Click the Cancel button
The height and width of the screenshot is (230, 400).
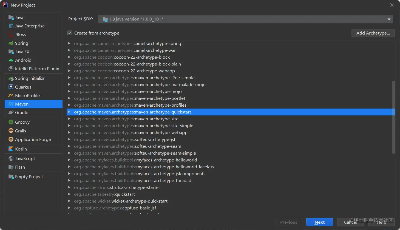(x=350, y=222)
